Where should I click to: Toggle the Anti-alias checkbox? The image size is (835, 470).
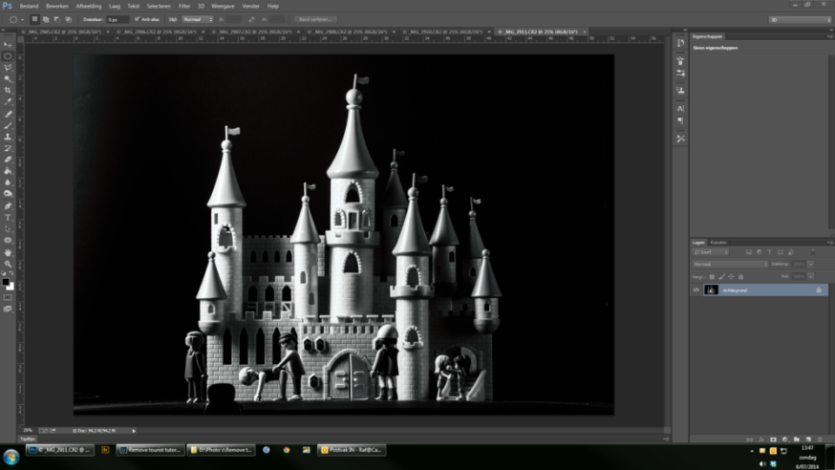[x=138, y=19]
